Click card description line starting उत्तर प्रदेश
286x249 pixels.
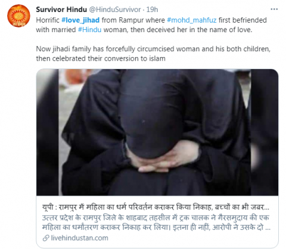(156, 217)
